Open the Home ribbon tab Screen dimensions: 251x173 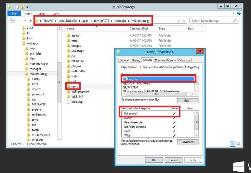[x=28, y=14]
